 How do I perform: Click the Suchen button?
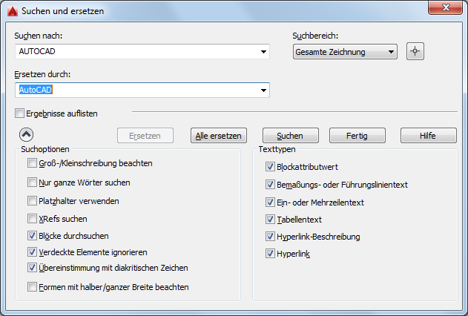(291, 136)
